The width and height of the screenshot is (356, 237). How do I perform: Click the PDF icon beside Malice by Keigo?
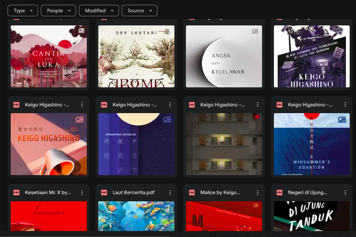click(x=192, y=193)
